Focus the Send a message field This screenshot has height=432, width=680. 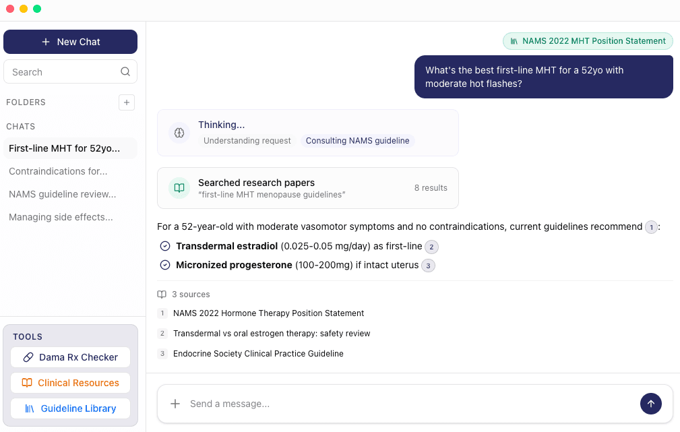pos(408,404)
